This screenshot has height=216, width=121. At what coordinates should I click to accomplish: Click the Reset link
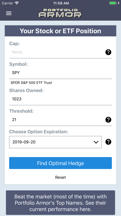point(60,177)
